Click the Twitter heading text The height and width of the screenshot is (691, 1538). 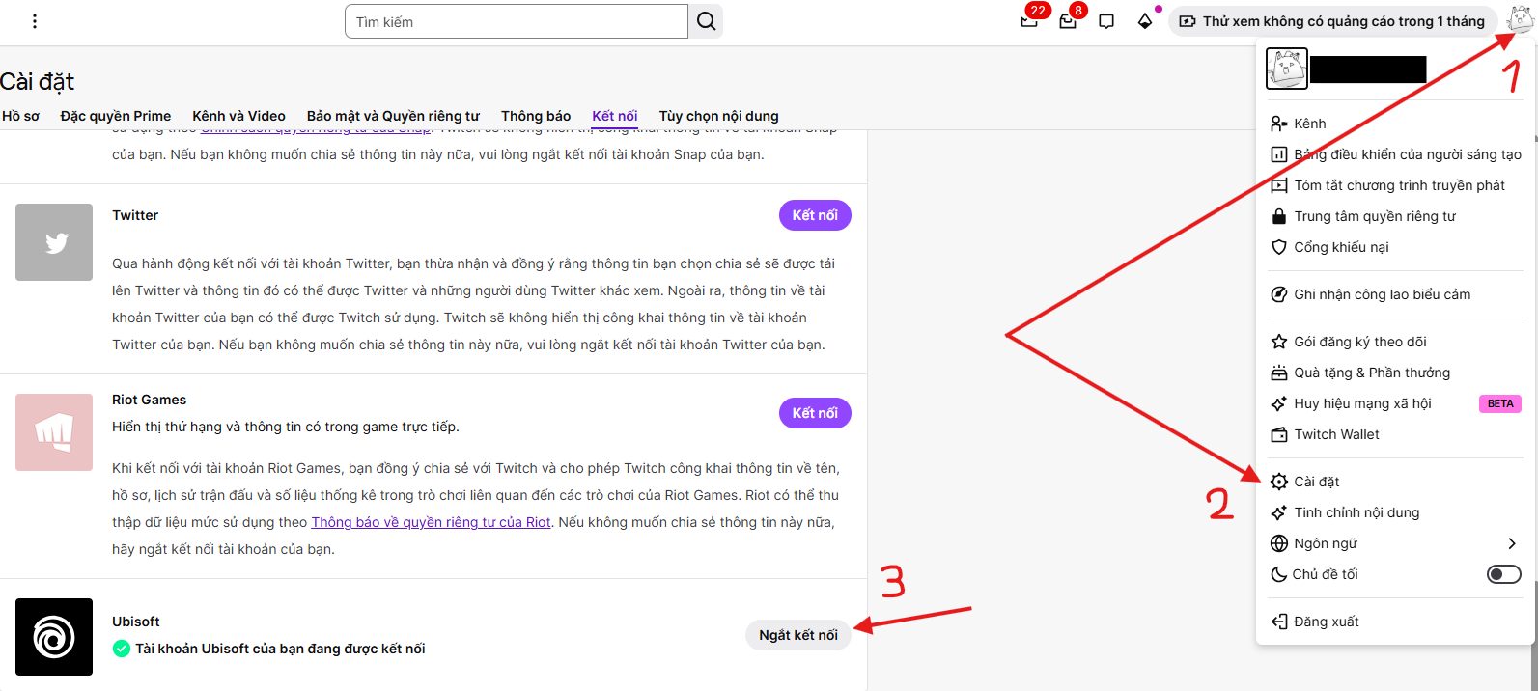point(135,215)
